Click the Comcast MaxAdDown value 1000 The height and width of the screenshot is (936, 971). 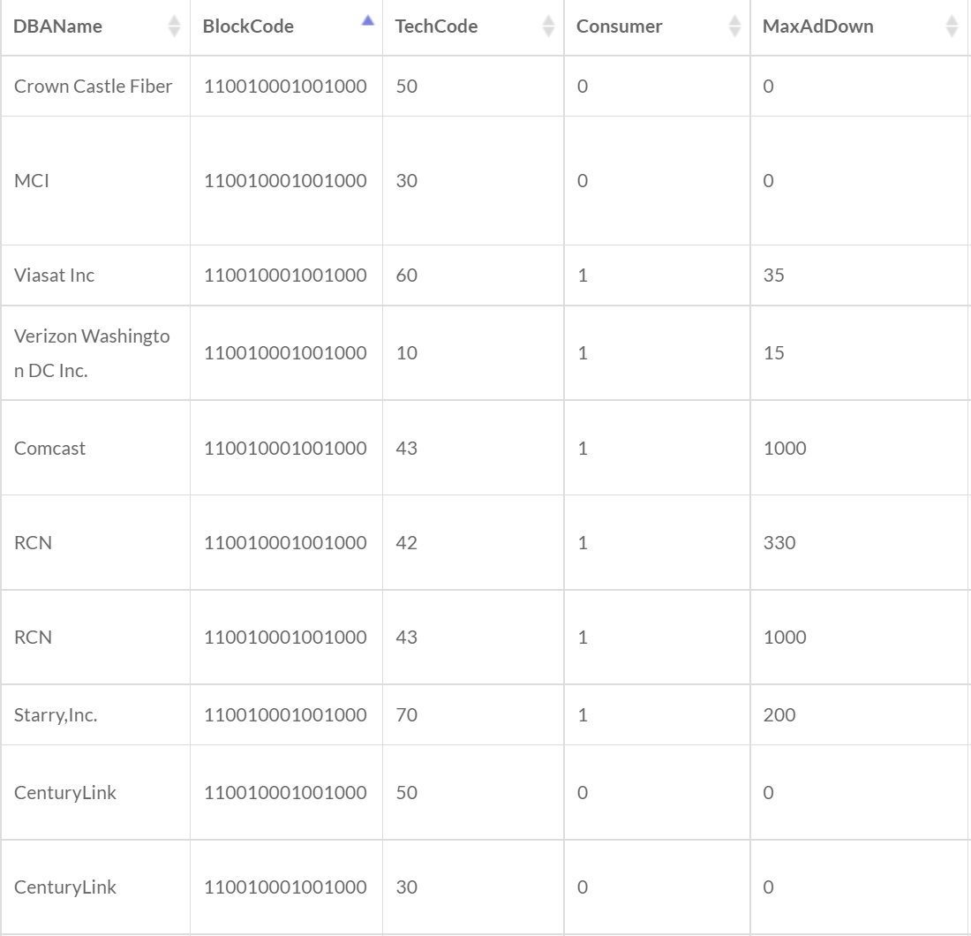(782, 448)
